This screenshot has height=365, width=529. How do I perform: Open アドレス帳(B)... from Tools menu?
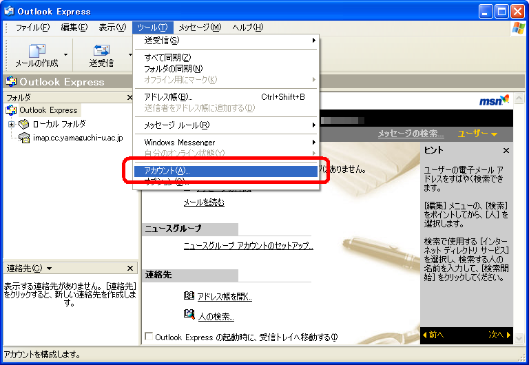tap(225, 97)
